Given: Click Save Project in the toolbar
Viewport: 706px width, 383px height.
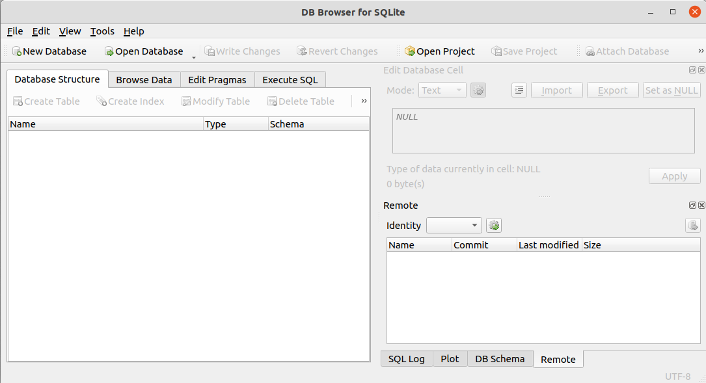Looking at the screenshot, I should 524,51.
